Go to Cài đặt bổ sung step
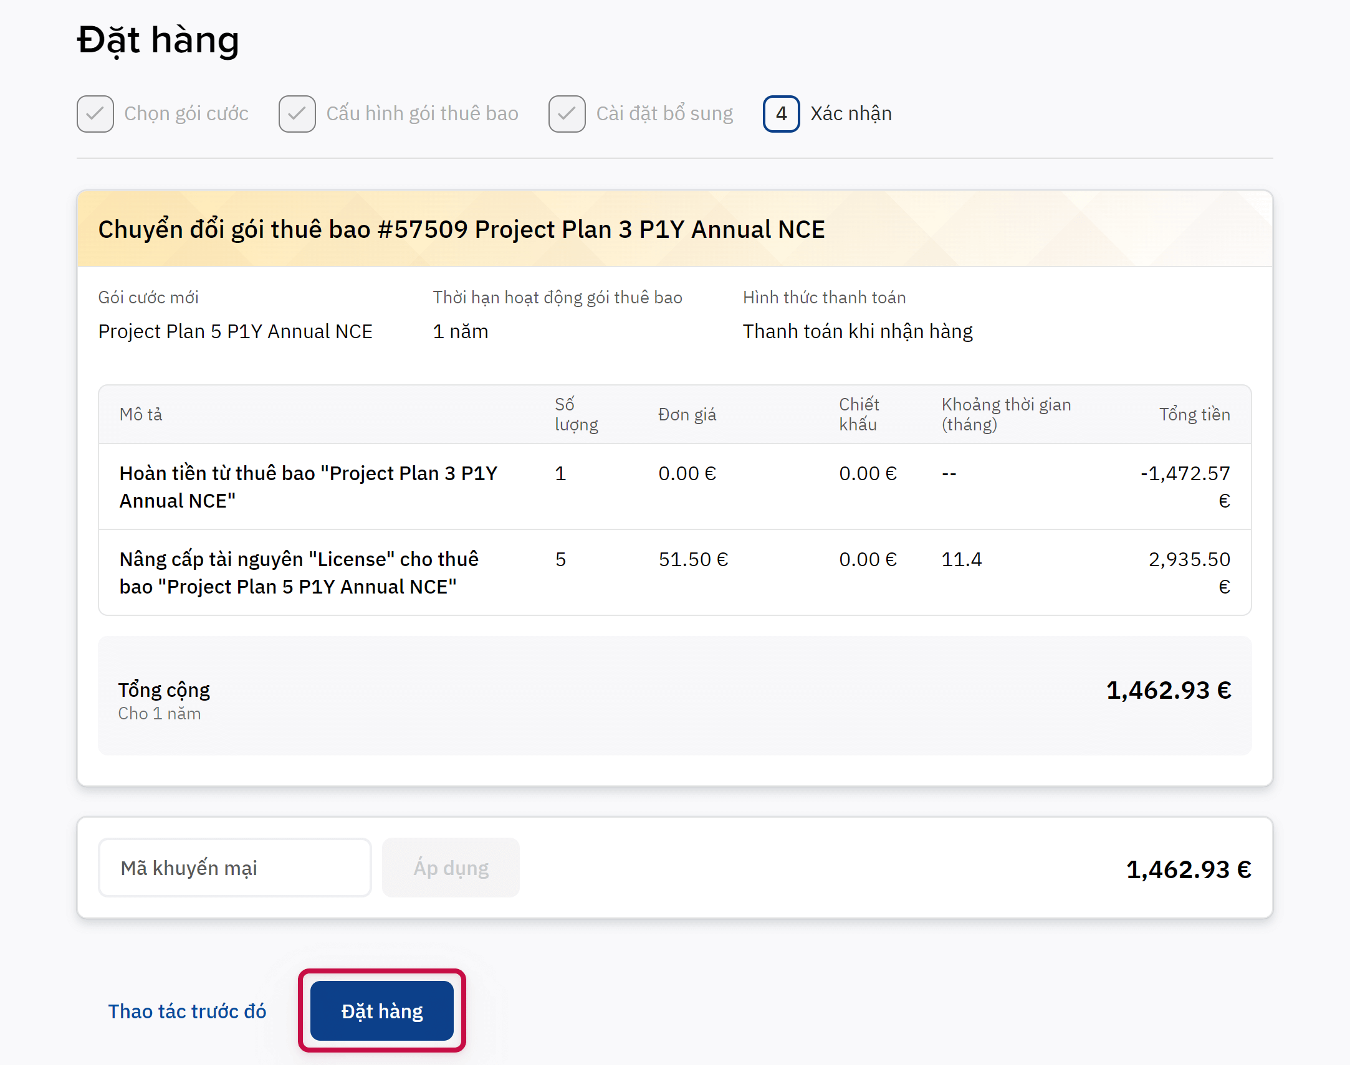The height and width of the screenshot is (1065, 1350). point(664,113)
